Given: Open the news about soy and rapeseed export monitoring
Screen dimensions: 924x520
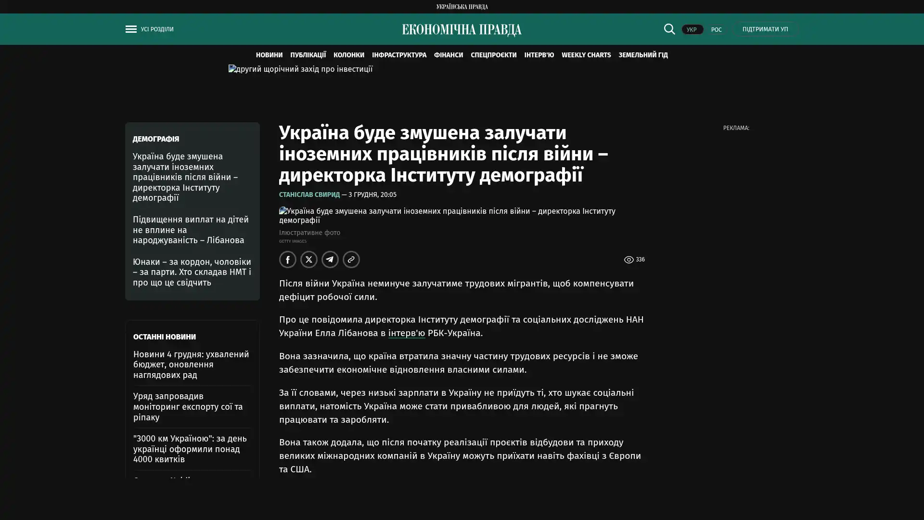Looking at the screenshot, I should [x=188, y=407].
